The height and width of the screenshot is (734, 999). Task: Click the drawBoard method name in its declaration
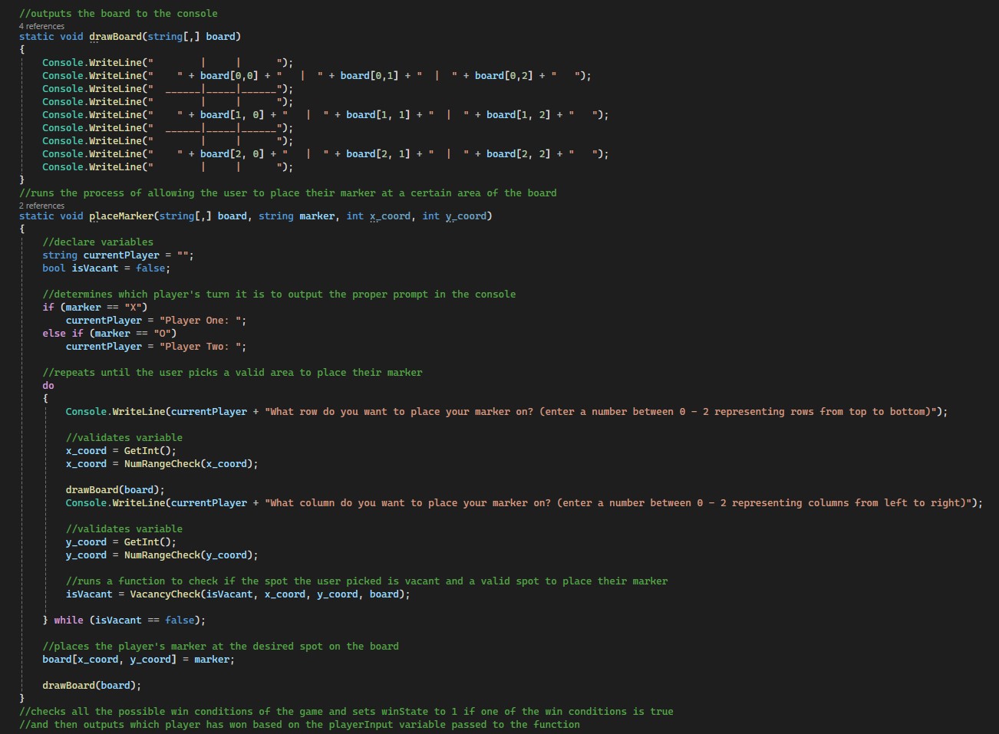click(115, 37)
